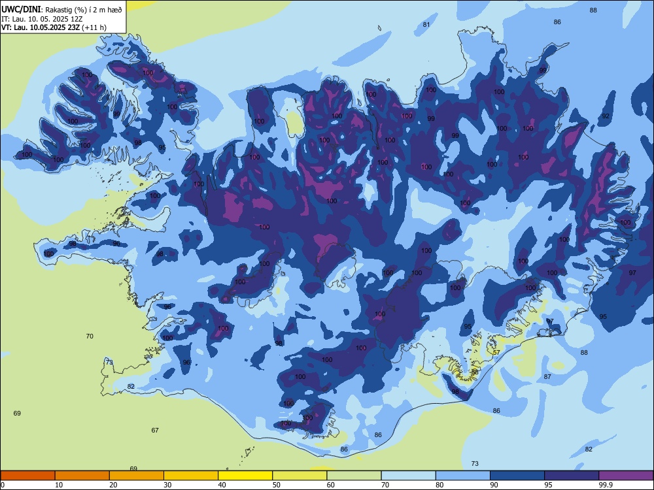Click the map value '57' in the southeast
This screenshot has width=654, height=490.
pos(496,353)
